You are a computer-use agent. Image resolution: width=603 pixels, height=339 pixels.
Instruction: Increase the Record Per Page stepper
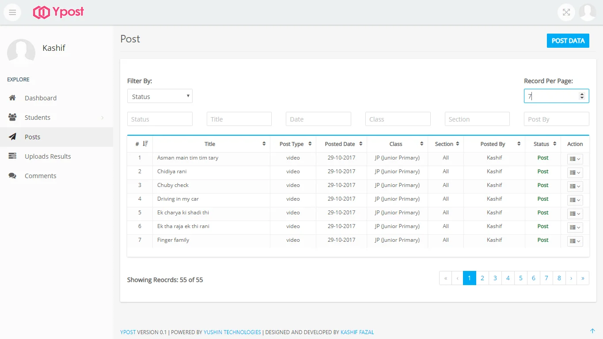point(582,94)
